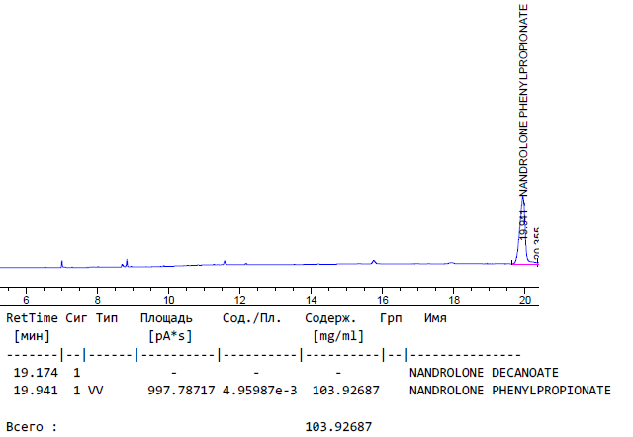Select the NANDROLONE DECANOATE name in table
The image size is (633, 437).
484,373
